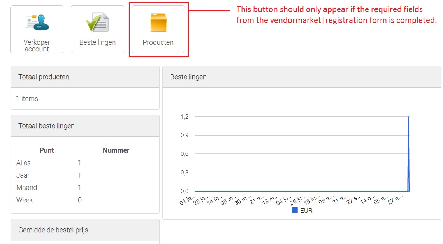Screen dimensions: 443x244
Task: Select the Maand row in orders table
Action: click(x=26, y=188)
